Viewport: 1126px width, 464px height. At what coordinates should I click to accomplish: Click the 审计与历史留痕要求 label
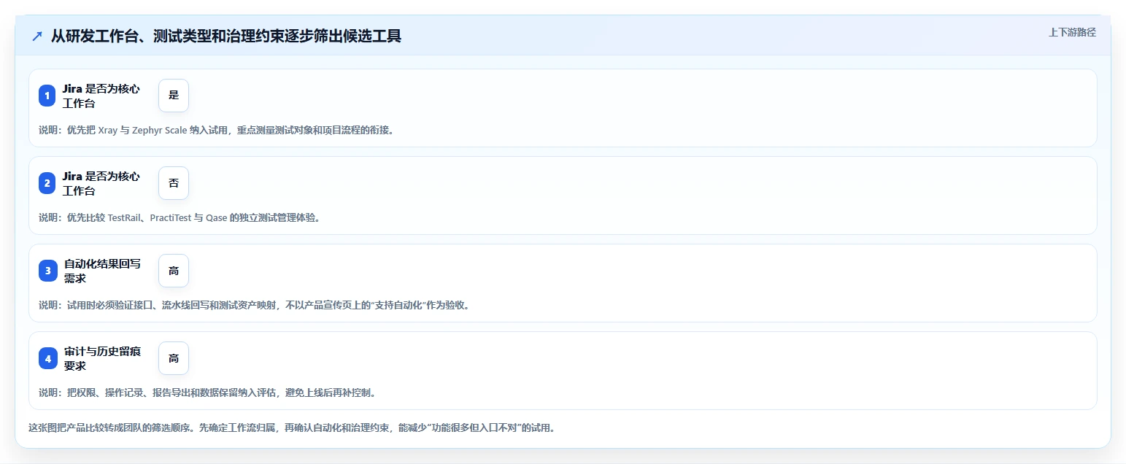tap(103, 358)
